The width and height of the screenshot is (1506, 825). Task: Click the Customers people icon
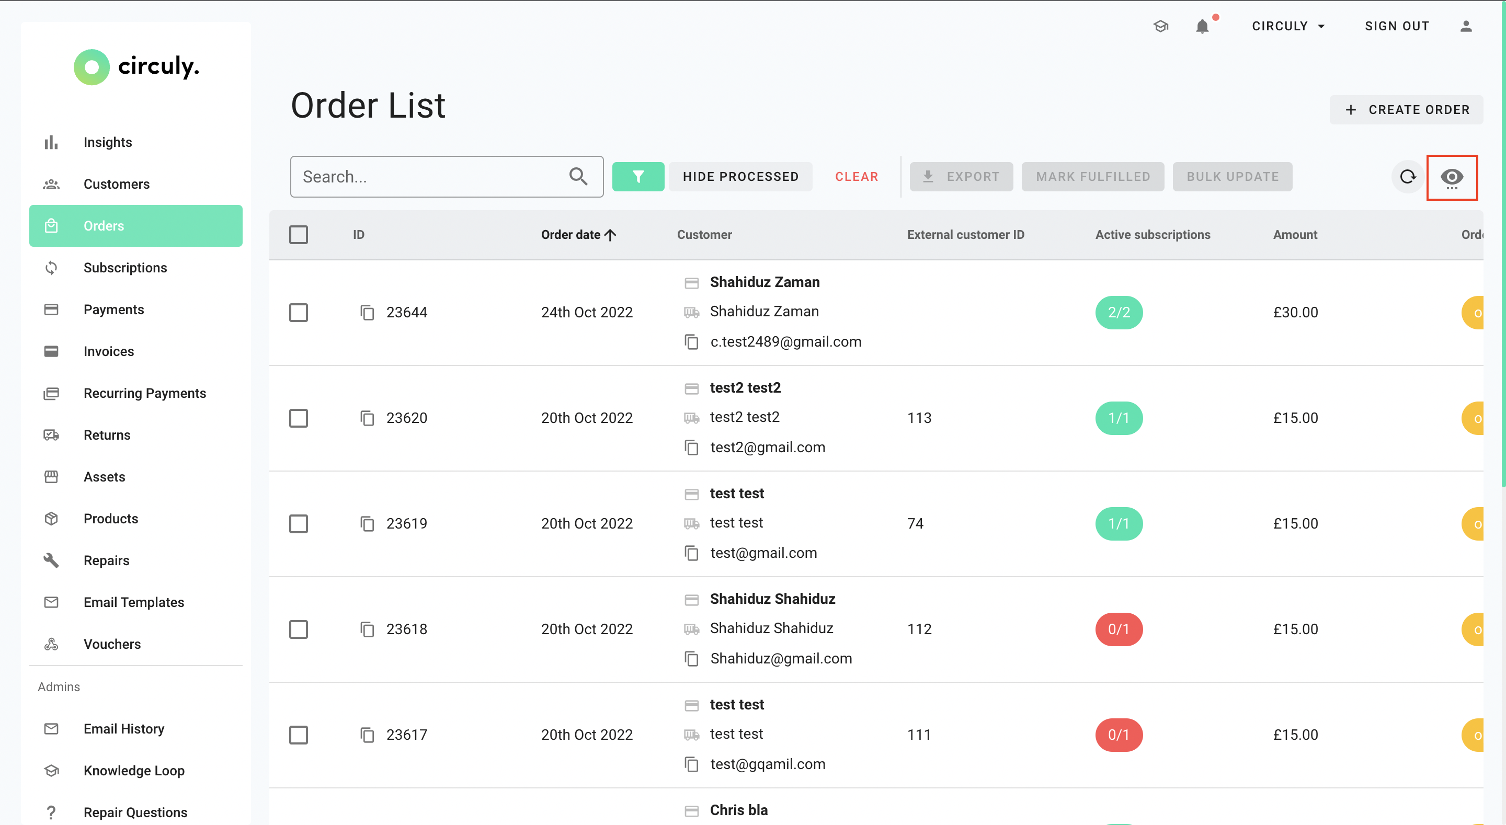(51, 184)
